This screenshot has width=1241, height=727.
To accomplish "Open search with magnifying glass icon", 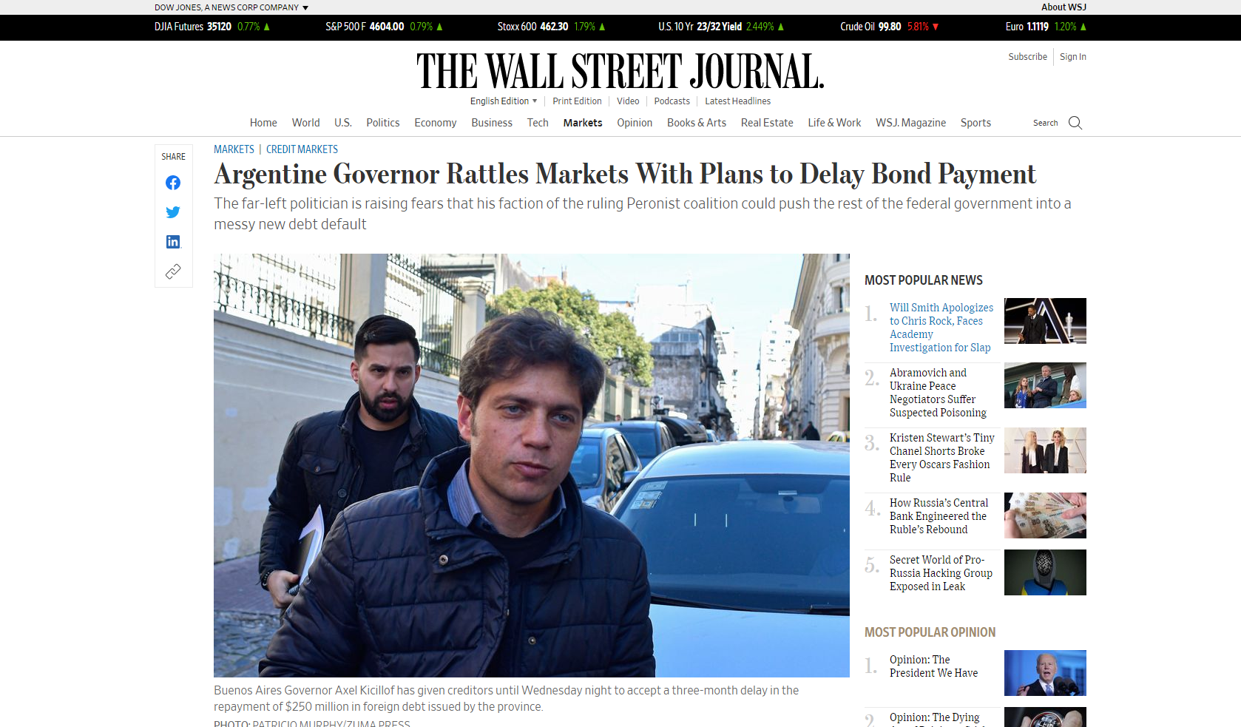I will (x=1075, y=123).
